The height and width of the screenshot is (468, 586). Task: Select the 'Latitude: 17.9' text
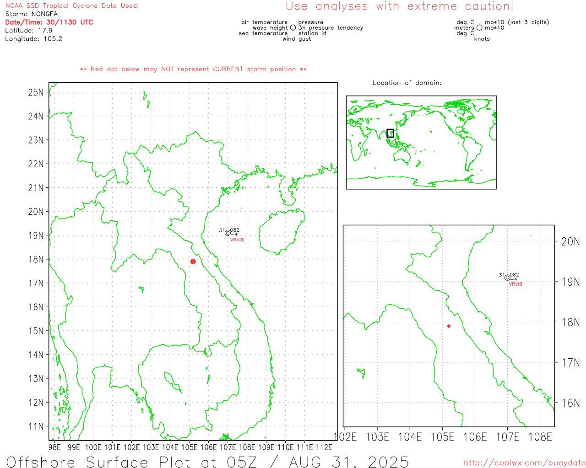(x=29, y=30)
